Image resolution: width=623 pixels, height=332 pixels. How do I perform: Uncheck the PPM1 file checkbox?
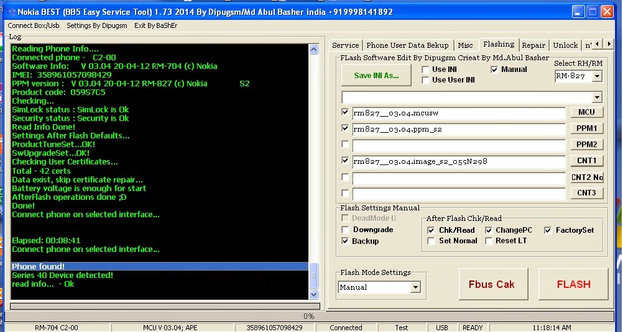pos(345,128)
